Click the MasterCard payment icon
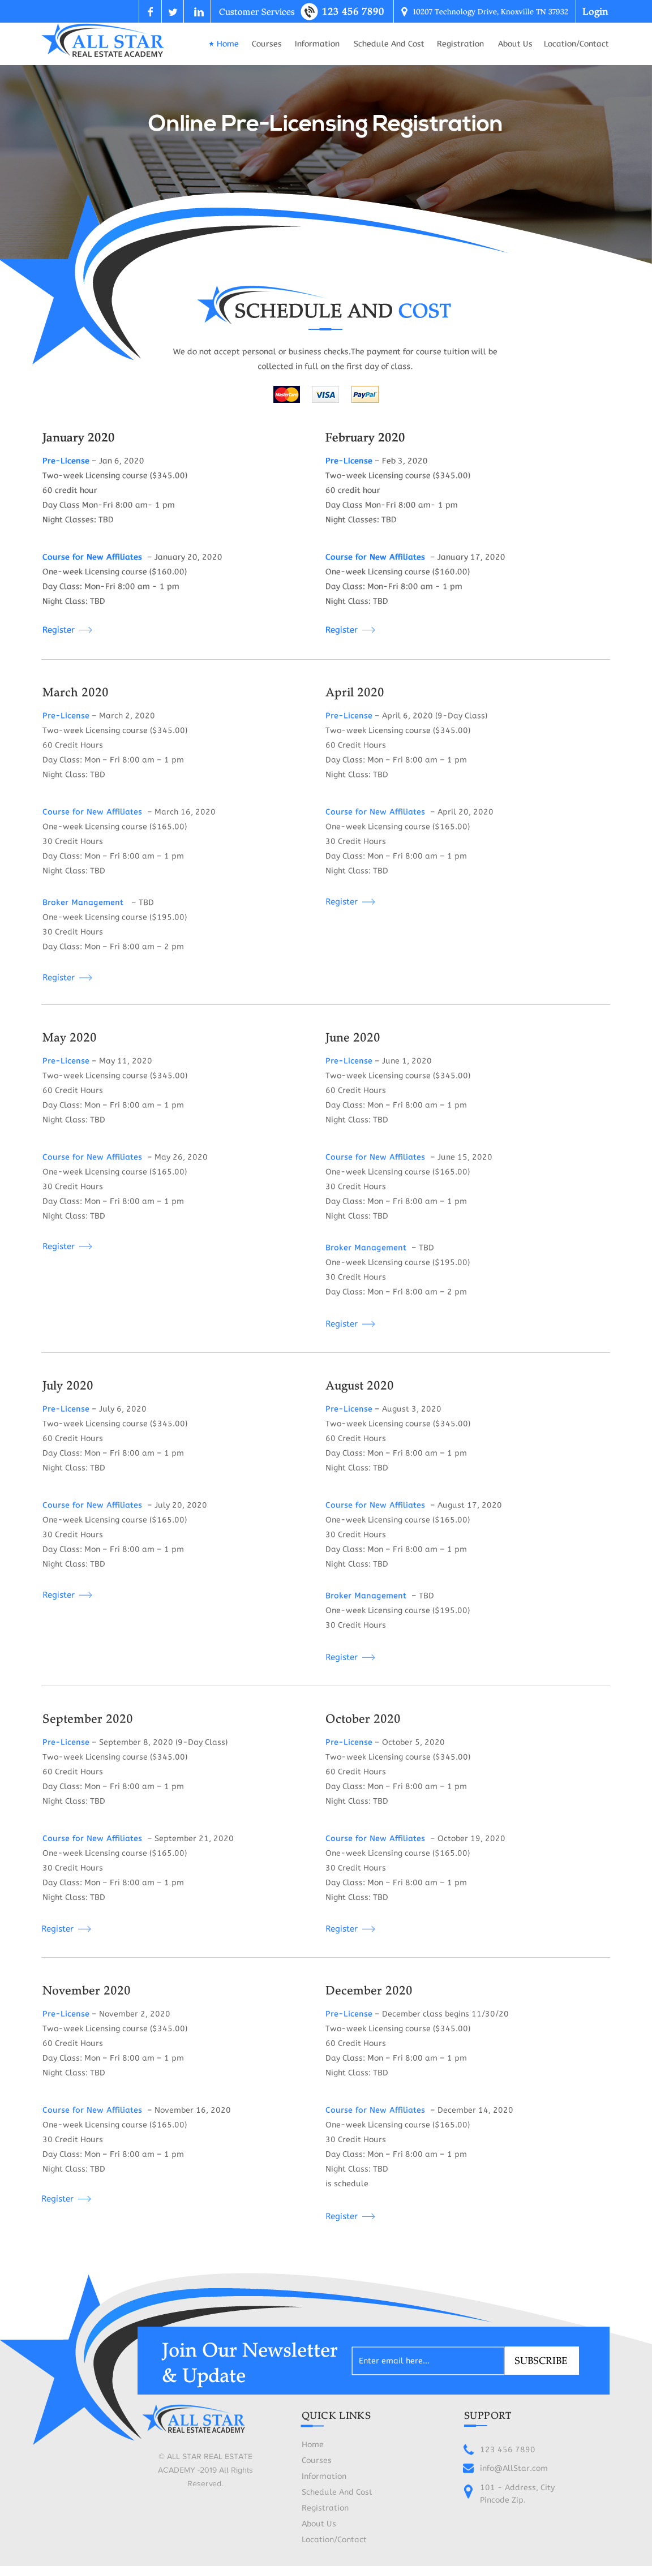The image size is (652, 2566). click(x=286, y=394)
